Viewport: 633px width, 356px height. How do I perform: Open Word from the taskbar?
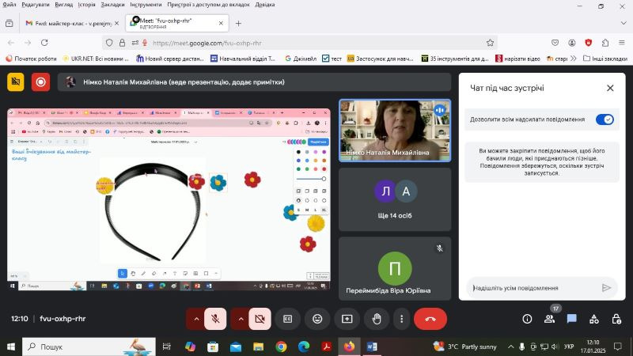click(372, 347)
